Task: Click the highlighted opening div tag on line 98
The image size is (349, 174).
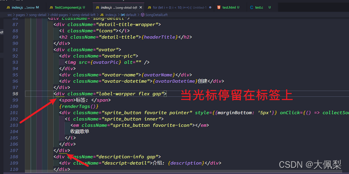Action: 60,94
